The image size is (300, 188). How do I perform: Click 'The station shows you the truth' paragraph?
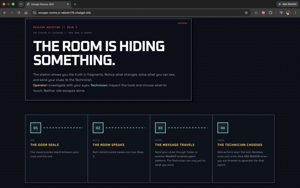tap(104, 77)
